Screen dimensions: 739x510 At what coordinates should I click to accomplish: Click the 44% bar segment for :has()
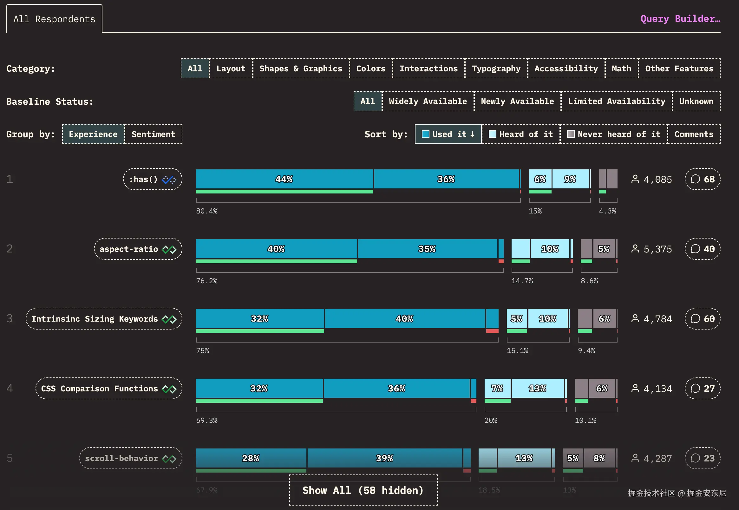[284, 179]
